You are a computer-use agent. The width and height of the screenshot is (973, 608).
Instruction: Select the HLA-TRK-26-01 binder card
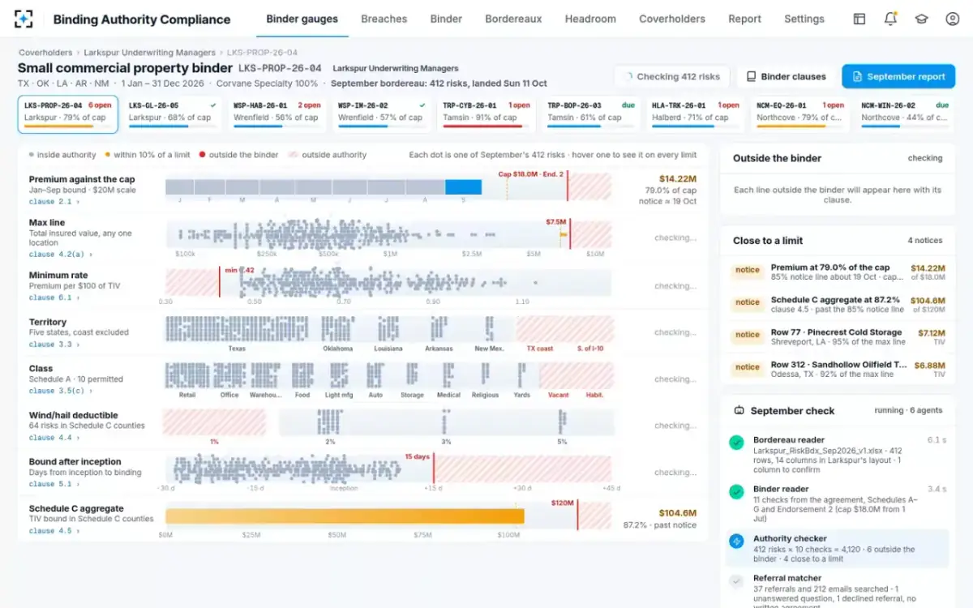[696, 113]
